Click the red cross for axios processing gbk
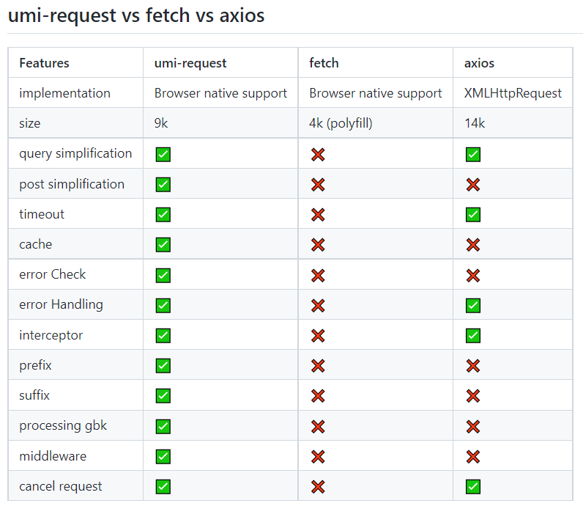This screenshot has height=506, width=583. click(x=473, y=427)
